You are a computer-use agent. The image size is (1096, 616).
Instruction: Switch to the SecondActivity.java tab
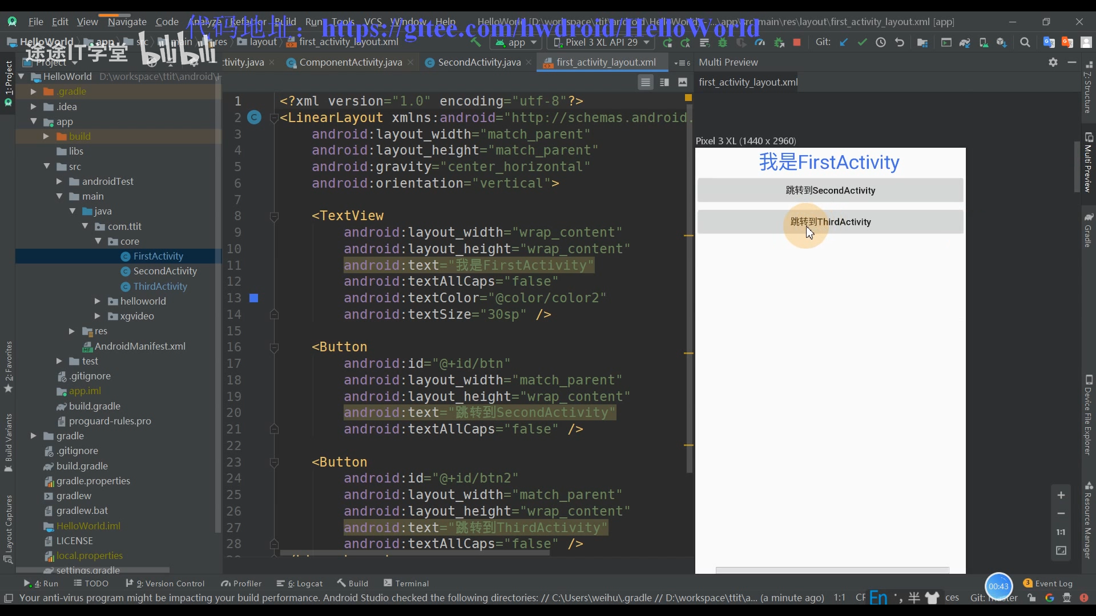(479, 62)
